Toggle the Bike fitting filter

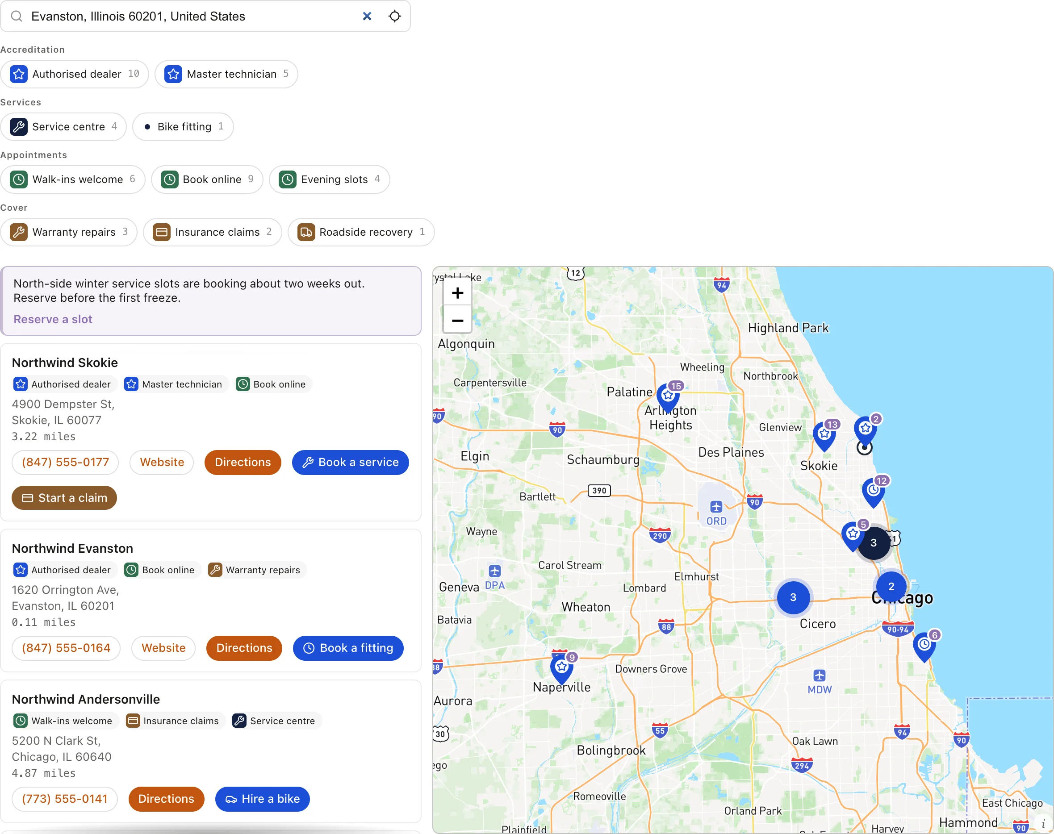pyautogui.click(x=183, y=126)
